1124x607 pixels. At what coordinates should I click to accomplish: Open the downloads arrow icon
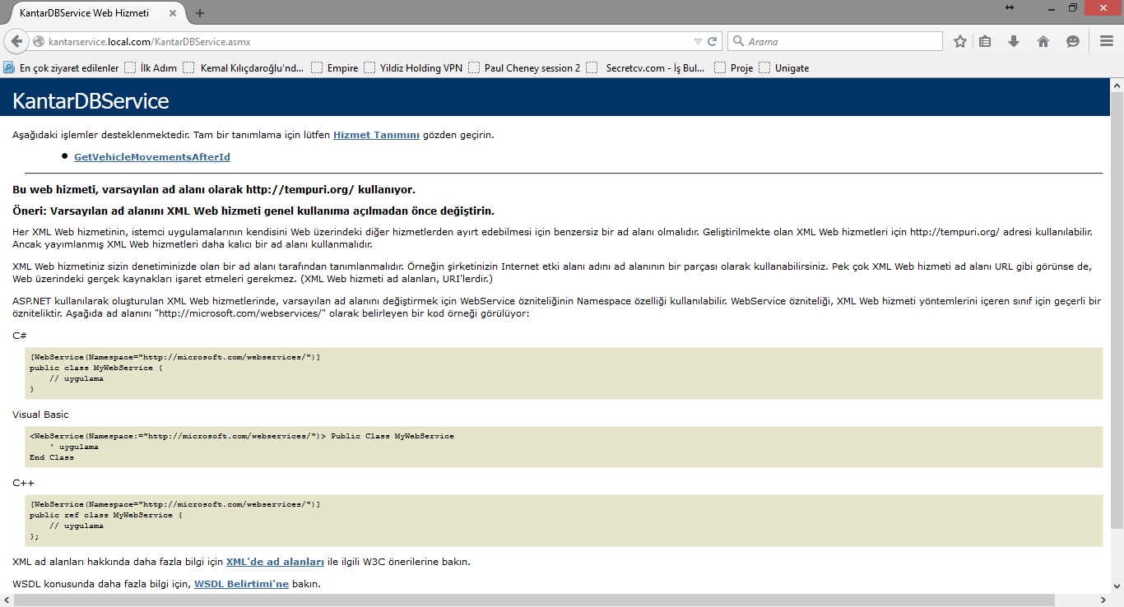coord(1014,41)
